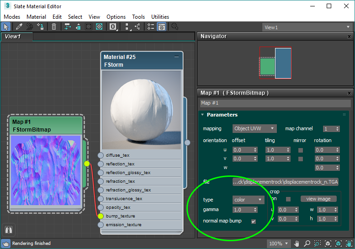Open the Edit menu
The width and height of the screenshot is (355, 249).
click(x=57, y=17)
